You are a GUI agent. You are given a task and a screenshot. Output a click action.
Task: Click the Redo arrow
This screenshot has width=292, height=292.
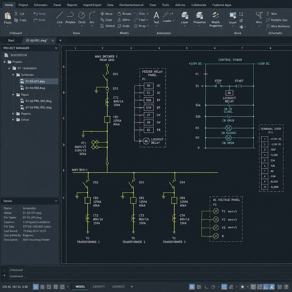35,20
